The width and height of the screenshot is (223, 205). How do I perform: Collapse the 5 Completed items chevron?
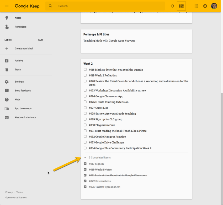coord(85,157)
